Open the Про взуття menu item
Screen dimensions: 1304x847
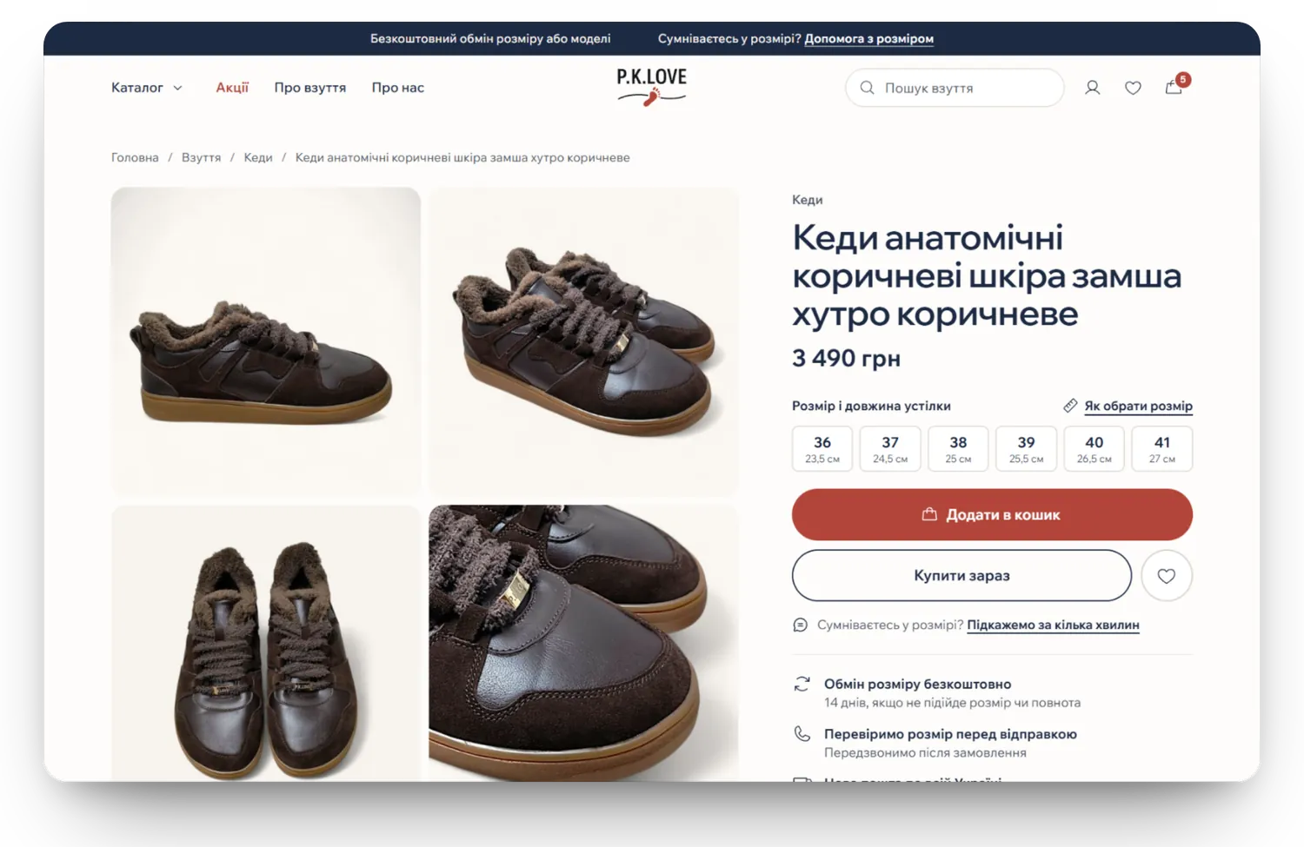(x=310, y=88)
